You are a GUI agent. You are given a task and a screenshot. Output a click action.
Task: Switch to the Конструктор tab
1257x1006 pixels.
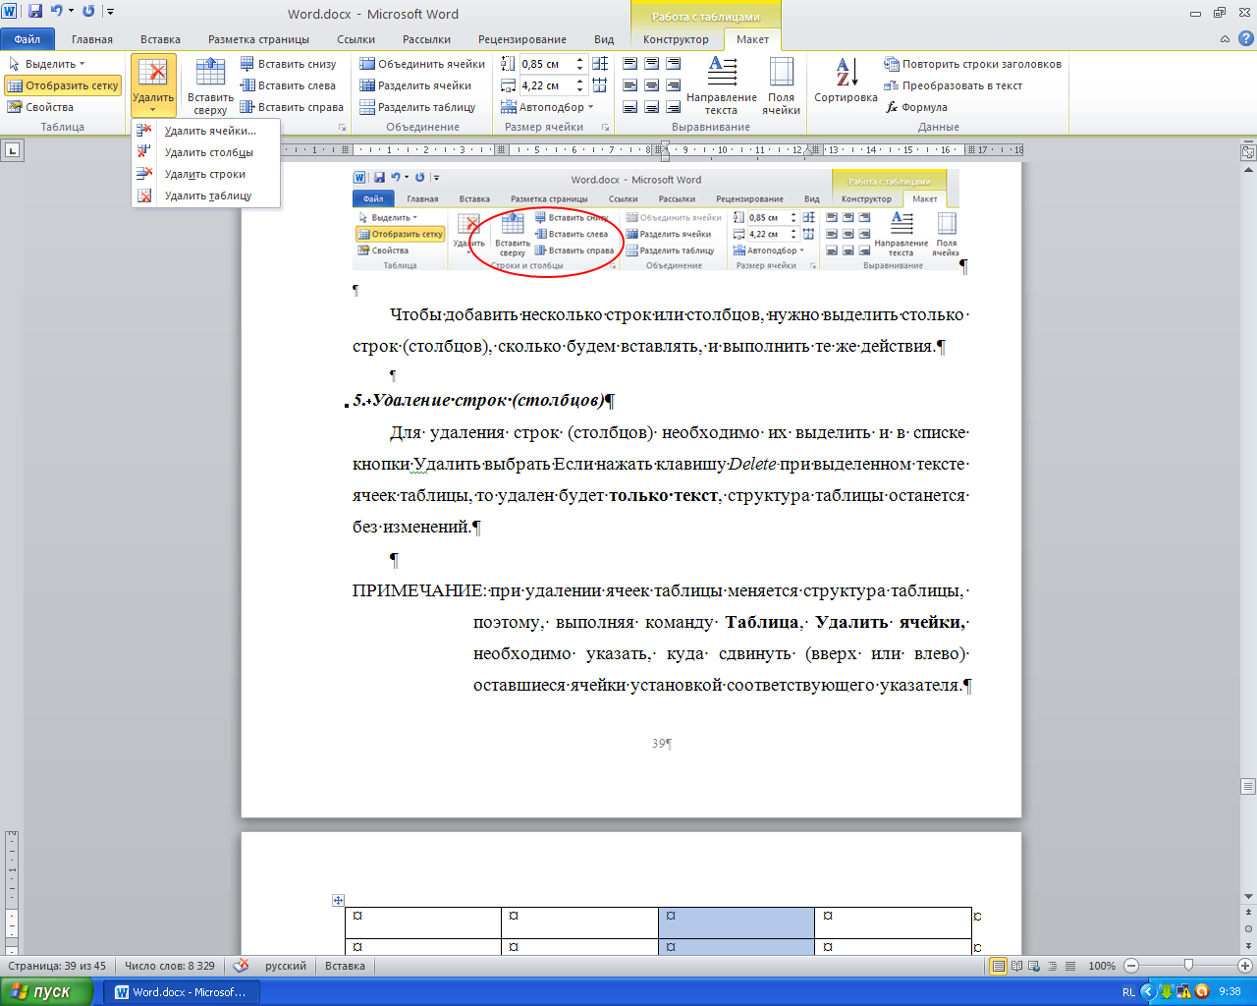(x=676, y=39)
